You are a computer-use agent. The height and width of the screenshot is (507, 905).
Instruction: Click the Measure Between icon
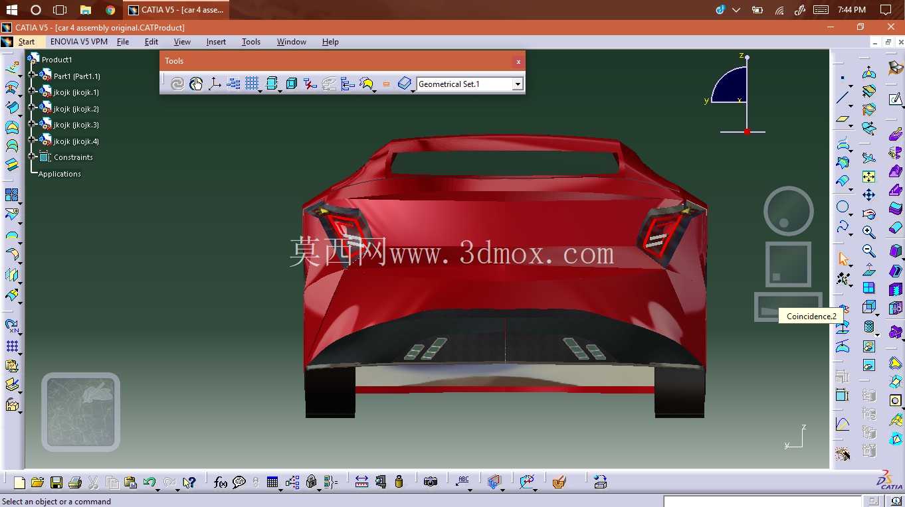tap(361, 482)
